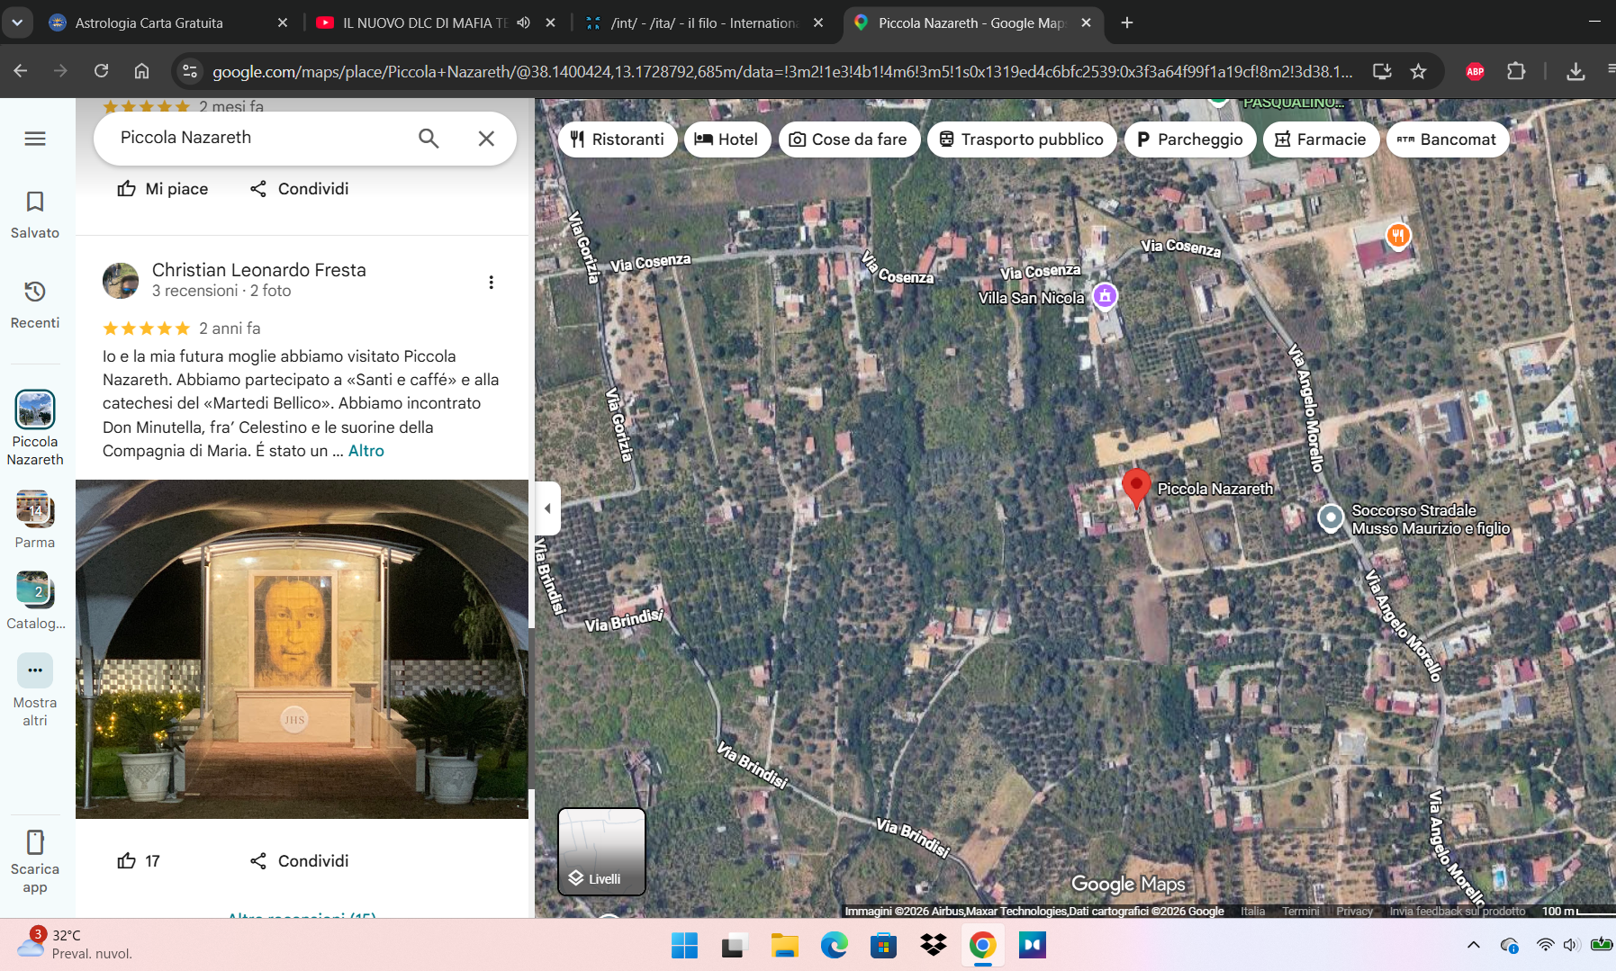Open options menu for Christian Leonardo Fresta review
Image resolution: width=1616 pixels, height=971 pixels.
tap(491, 283)
